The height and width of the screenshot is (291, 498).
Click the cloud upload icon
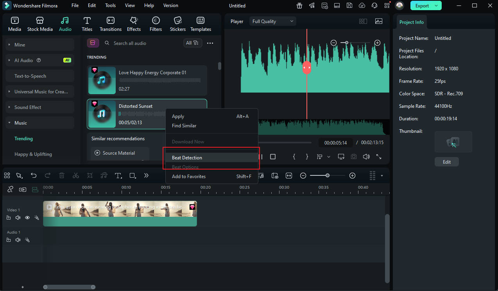pyautogui.click(x=362, y=5)
